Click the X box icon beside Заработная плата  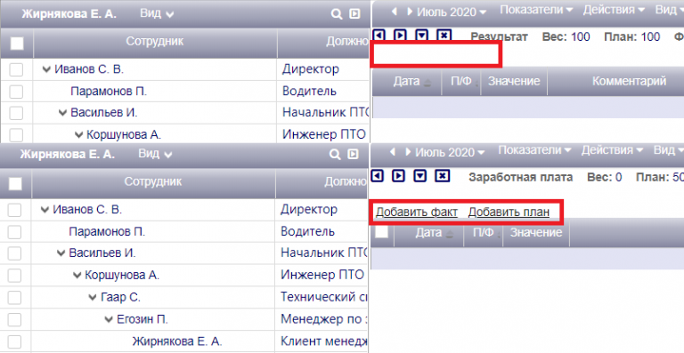(442, 175)
